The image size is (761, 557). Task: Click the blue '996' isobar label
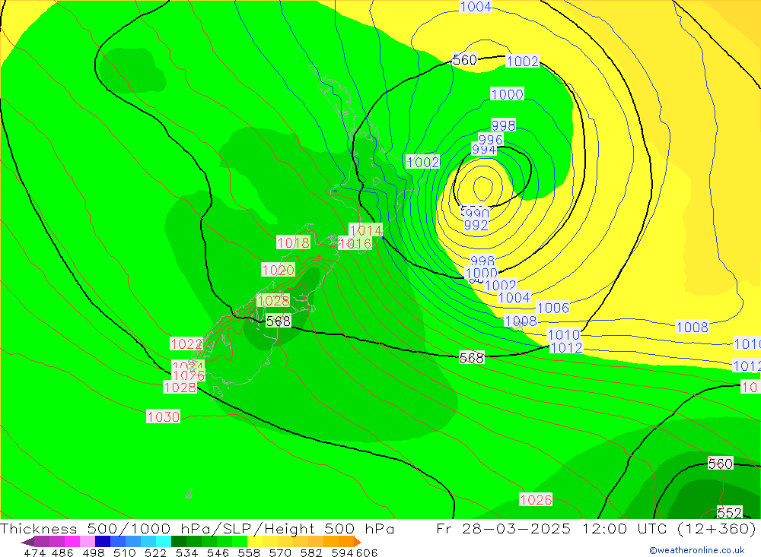(x=491, y=140)
